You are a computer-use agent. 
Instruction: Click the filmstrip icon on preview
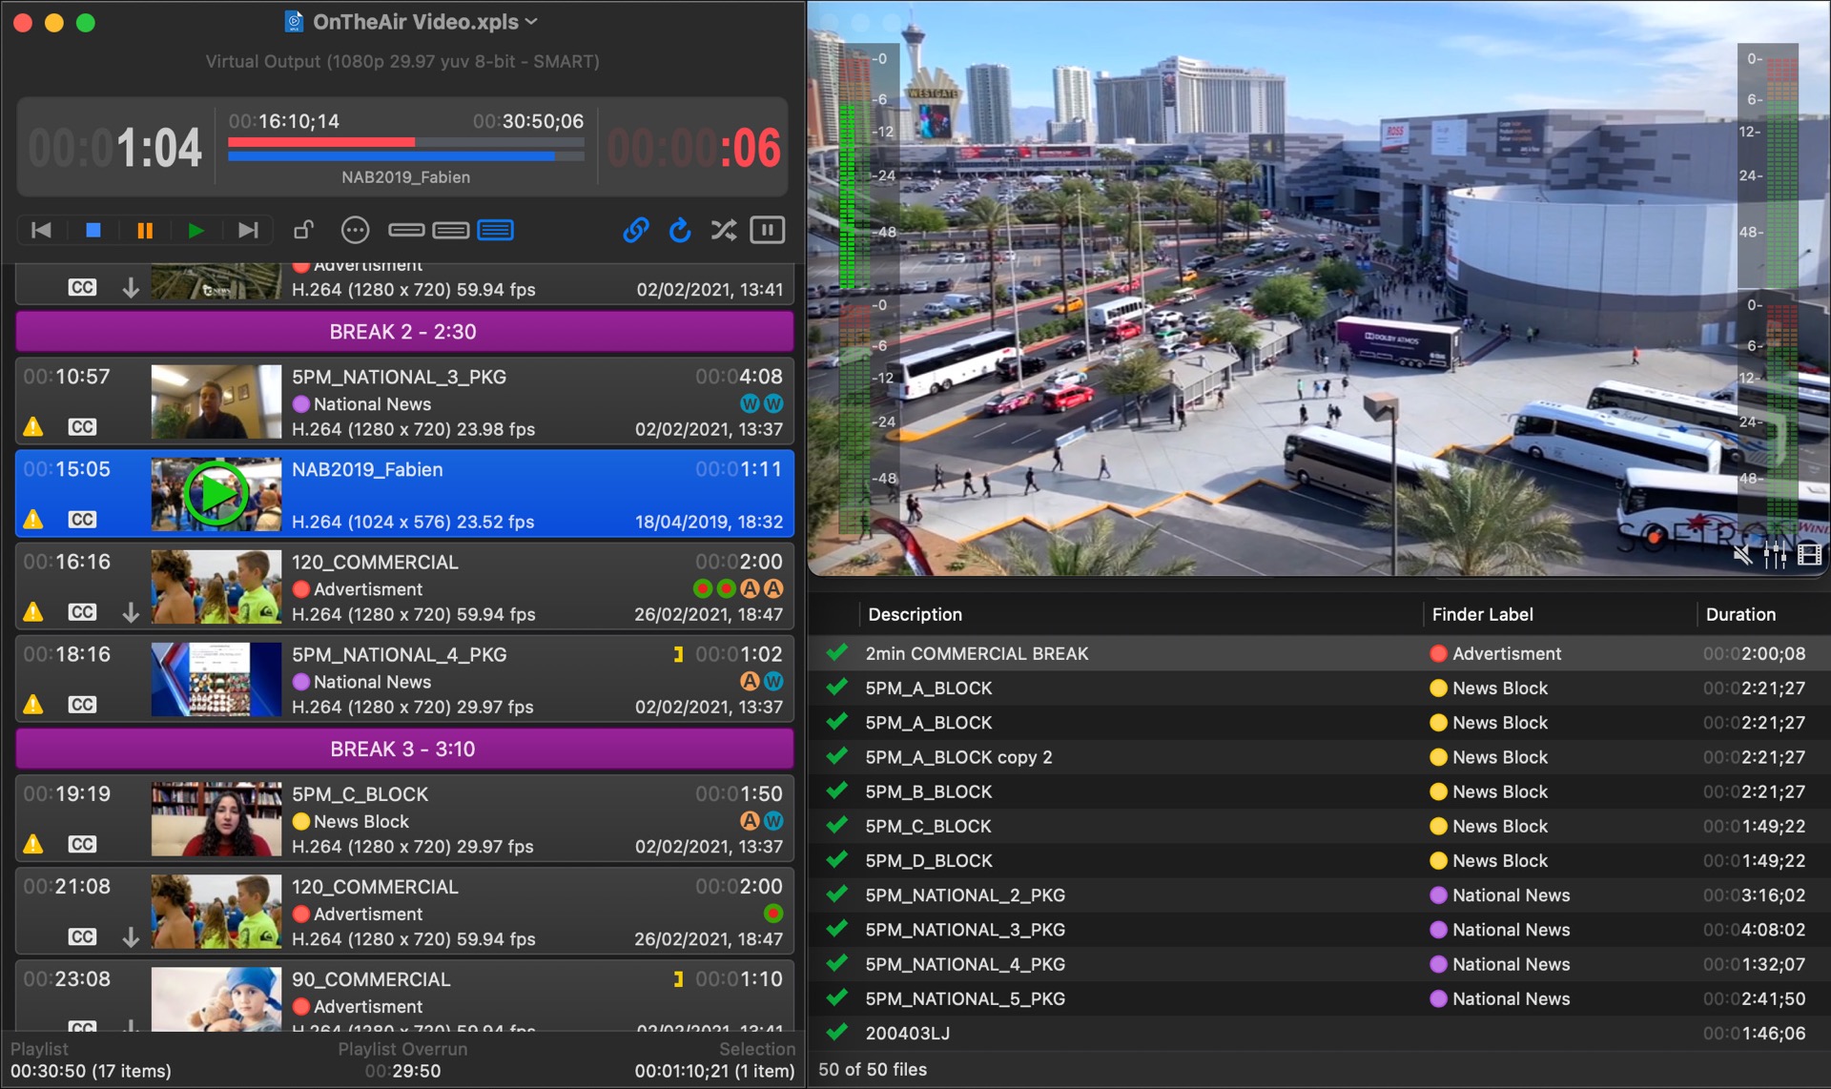1809,554
